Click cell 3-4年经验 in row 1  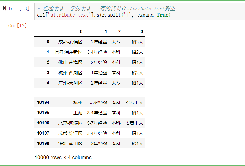[x=97, y=52]
